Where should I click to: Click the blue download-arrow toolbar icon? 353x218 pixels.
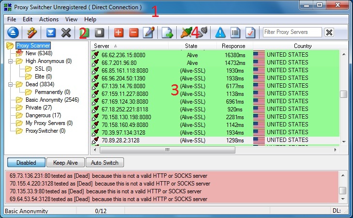[51, 32]
